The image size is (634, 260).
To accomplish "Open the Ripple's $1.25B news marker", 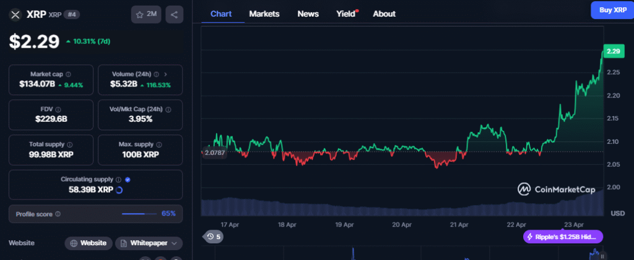I will 562,237.
